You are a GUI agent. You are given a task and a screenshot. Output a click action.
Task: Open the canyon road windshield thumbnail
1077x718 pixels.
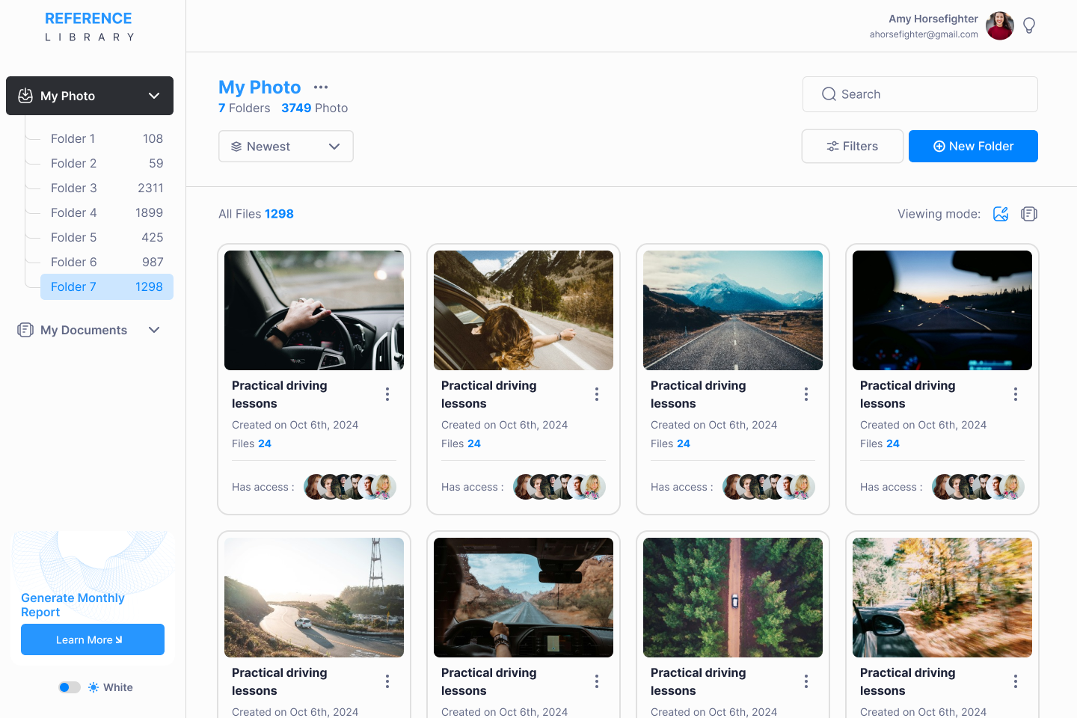(x=524, y=598)
